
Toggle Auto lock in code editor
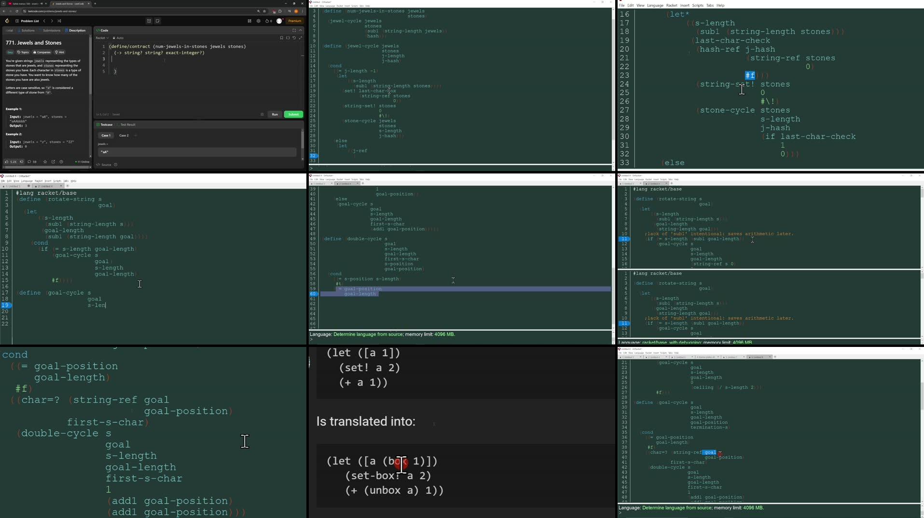tap(118, 38)
